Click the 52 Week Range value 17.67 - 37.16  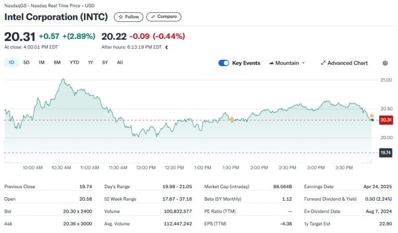point(177,199)
